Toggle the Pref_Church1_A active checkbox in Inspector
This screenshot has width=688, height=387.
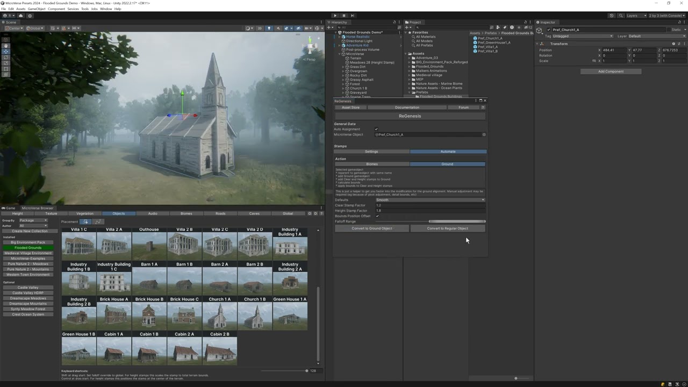tap(549, 30)
